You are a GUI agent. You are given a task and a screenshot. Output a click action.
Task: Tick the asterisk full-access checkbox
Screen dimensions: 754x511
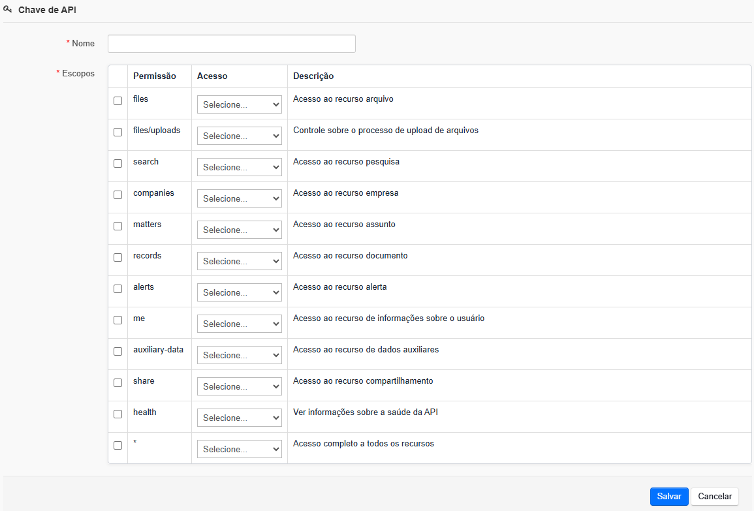pyautogui.click(x=118, y=446)
